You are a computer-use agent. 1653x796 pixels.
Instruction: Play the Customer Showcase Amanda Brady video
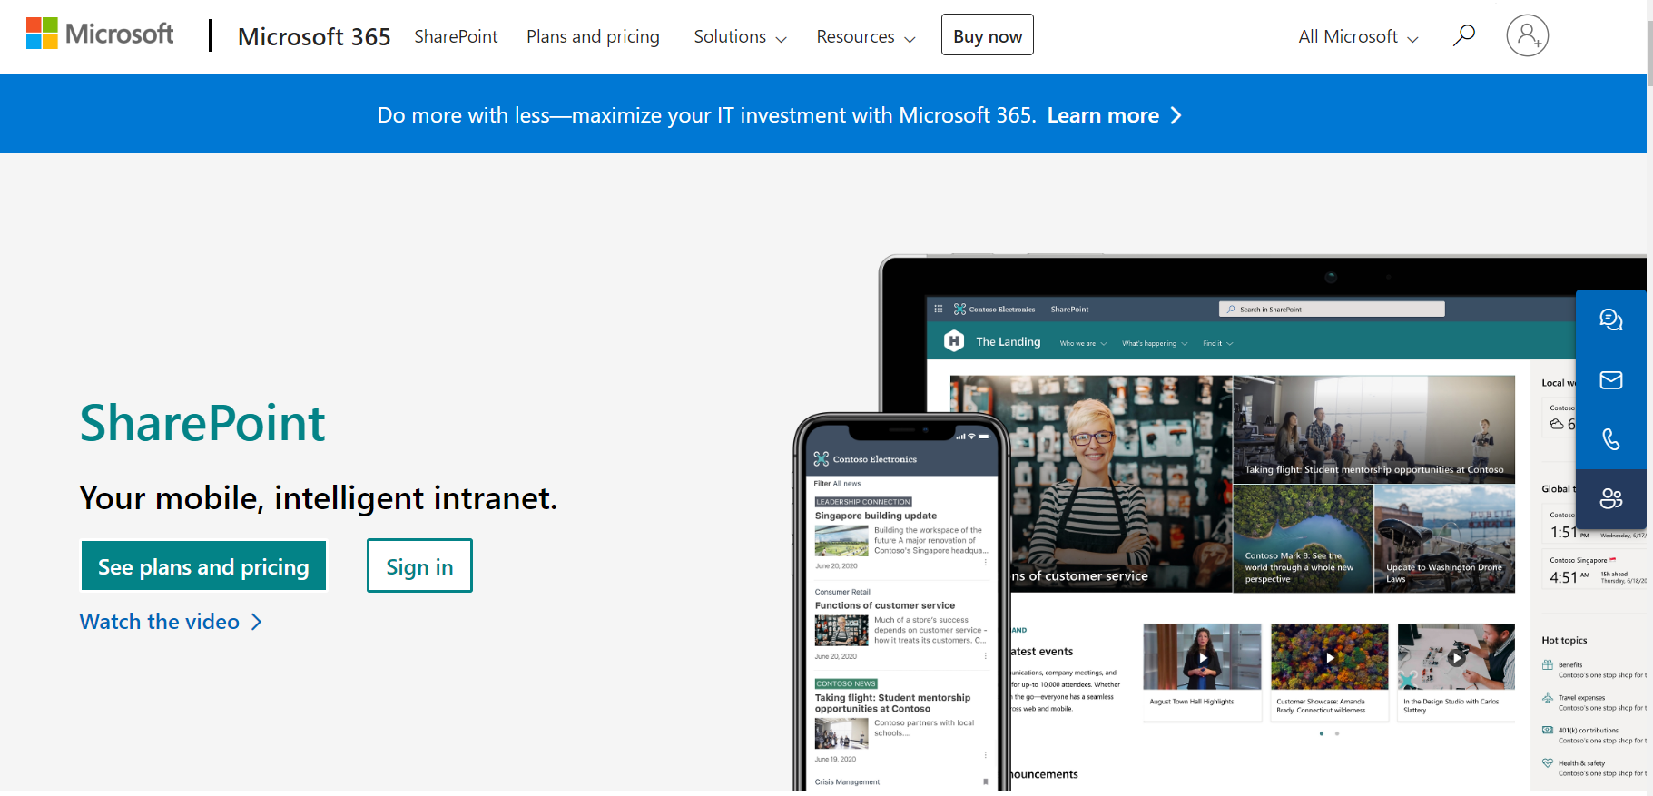(1330, 658)
